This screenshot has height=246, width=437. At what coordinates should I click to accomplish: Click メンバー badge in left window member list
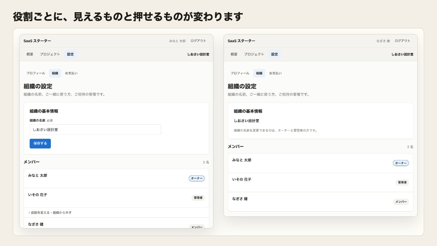[x=197, y=227]
